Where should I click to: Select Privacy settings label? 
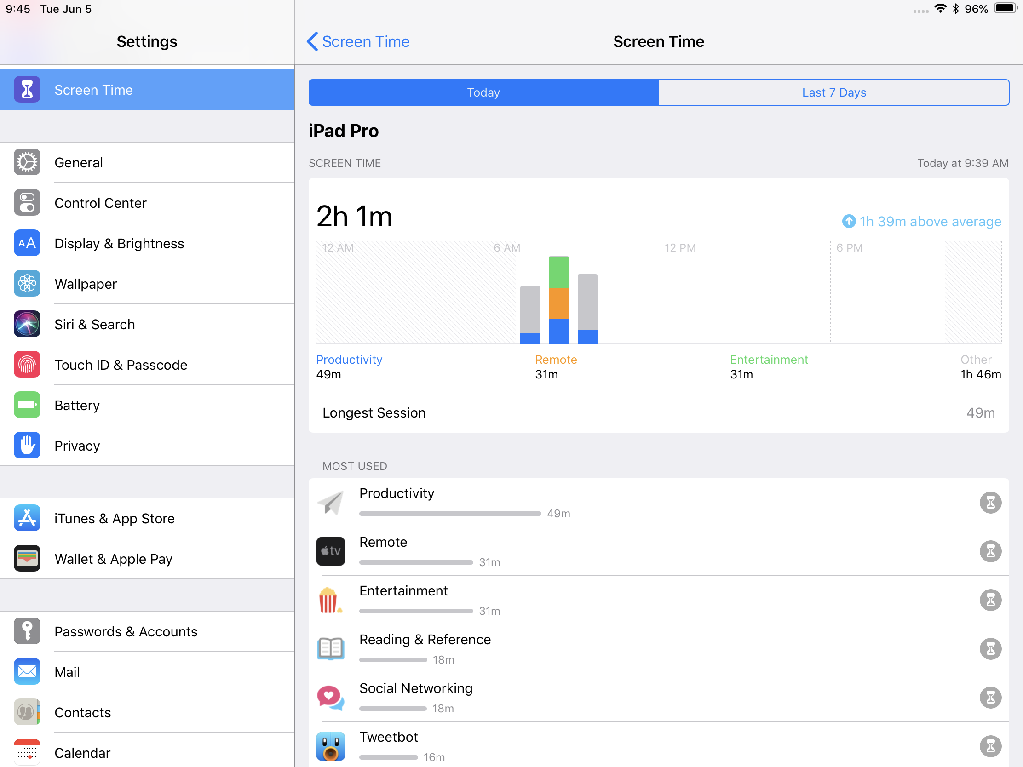click(77, 446)
